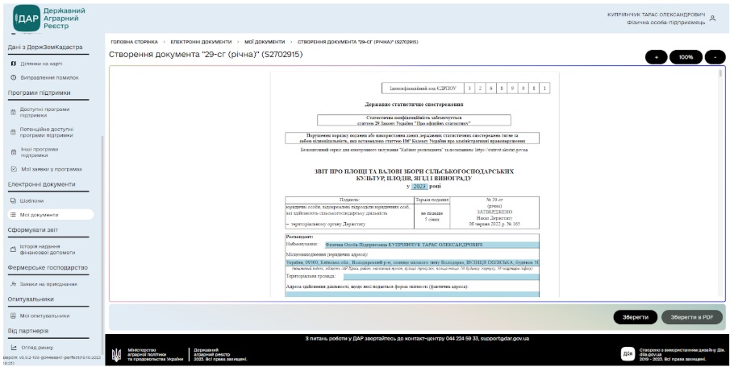Screen dimensions: 734x367
Task: Click the 100% zoom reset button
Action: pyautogui.click(x=686, y=57)
